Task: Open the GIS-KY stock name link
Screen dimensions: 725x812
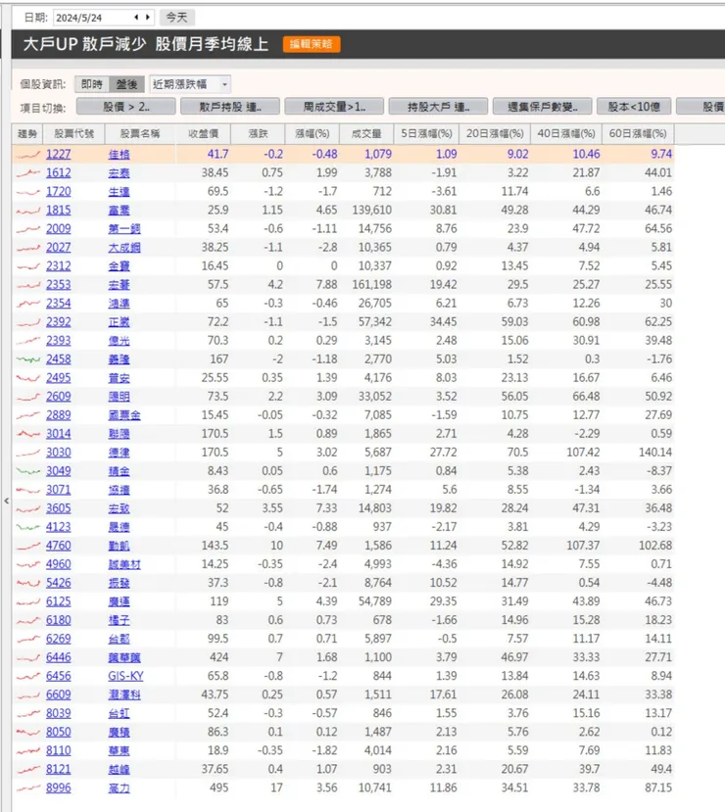Action: tap(125, 676)
